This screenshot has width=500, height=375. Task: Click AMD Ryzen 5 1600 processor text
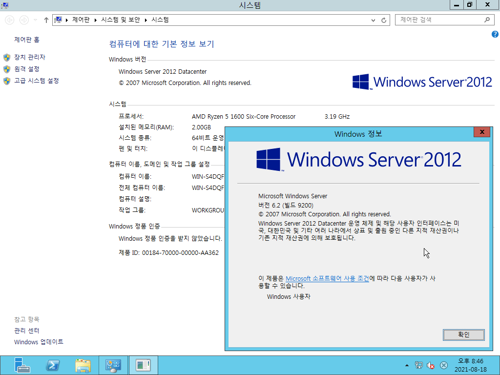pos(244,117)
